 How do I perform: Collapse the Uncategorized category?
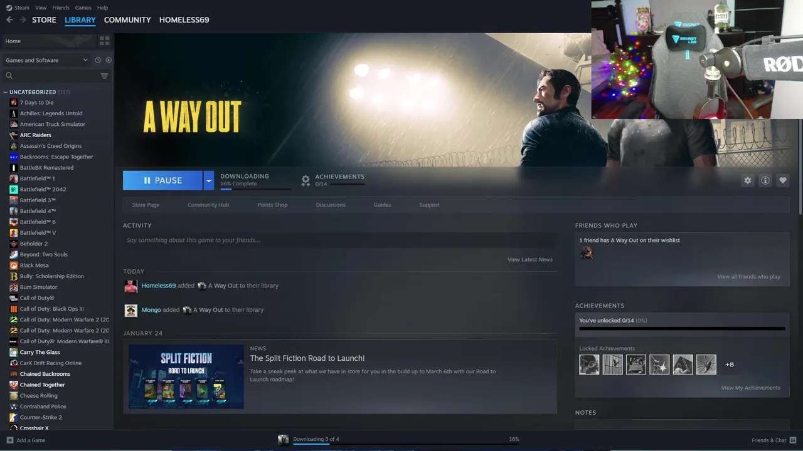click(6, 92)
